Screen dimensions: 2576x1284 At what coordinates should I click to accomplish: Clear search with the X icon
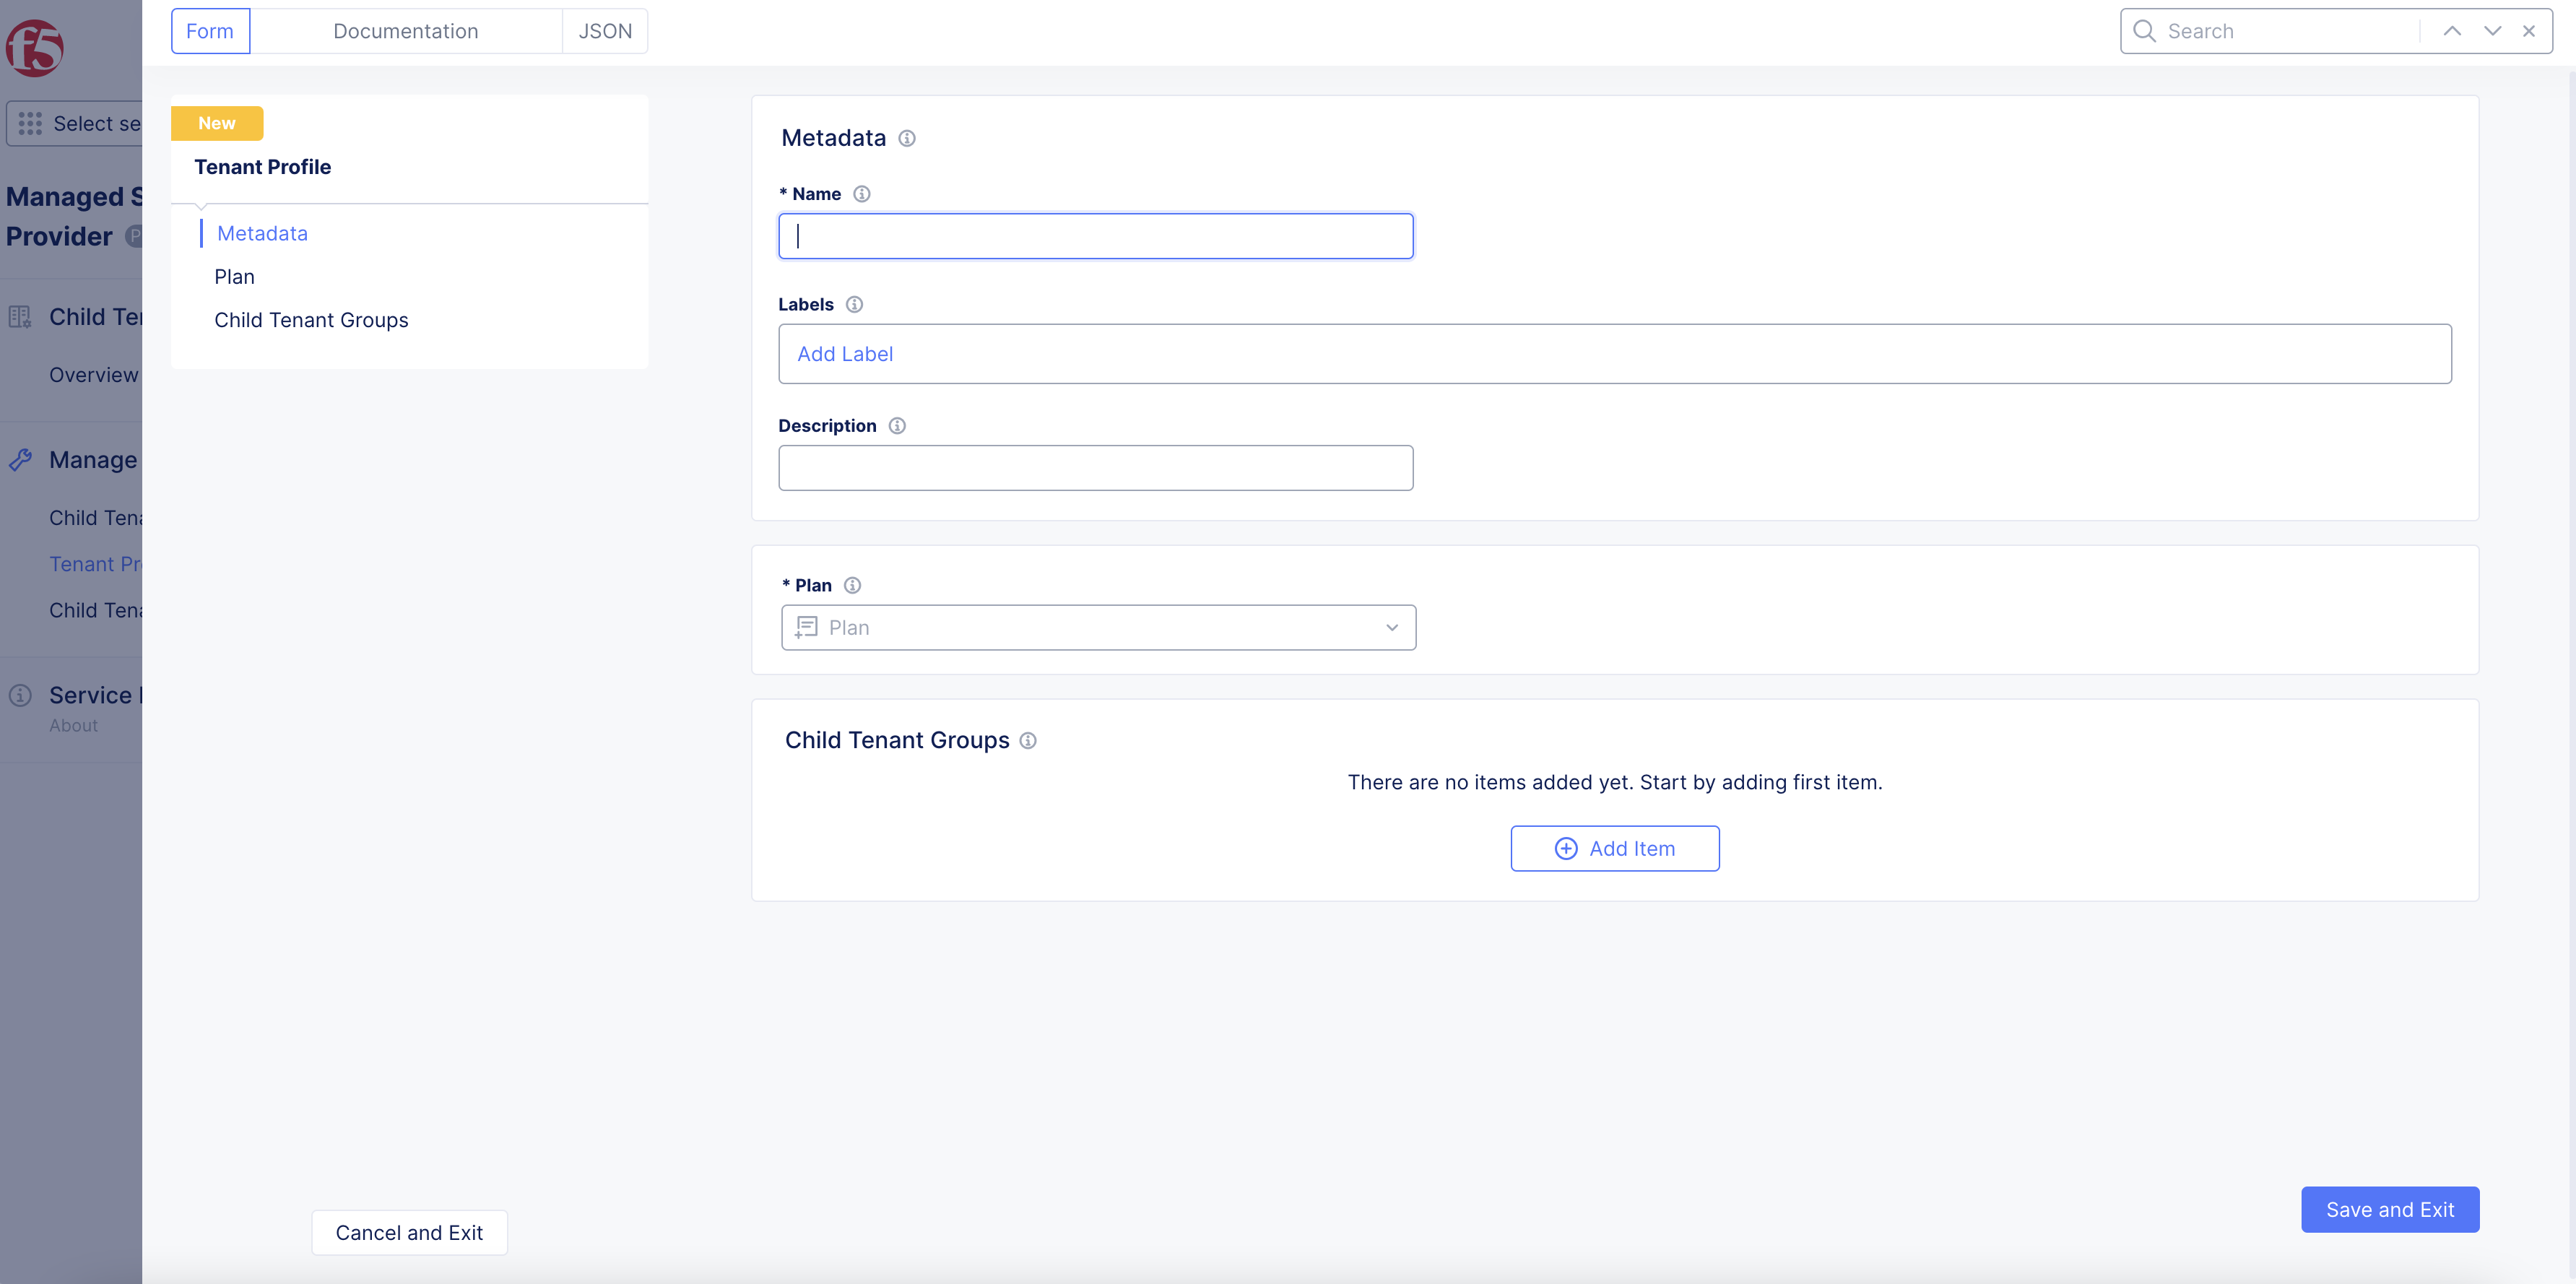coord(2529,31)
